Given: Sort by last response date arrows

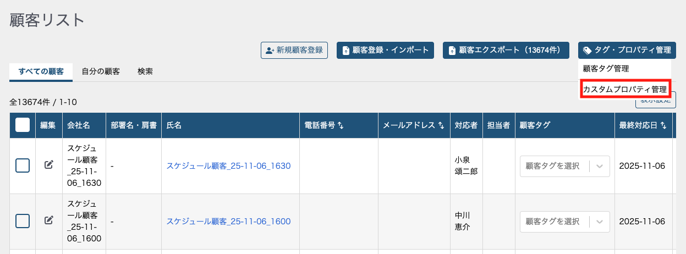Looking at the screenshot, I should click(x=663, y=125).
